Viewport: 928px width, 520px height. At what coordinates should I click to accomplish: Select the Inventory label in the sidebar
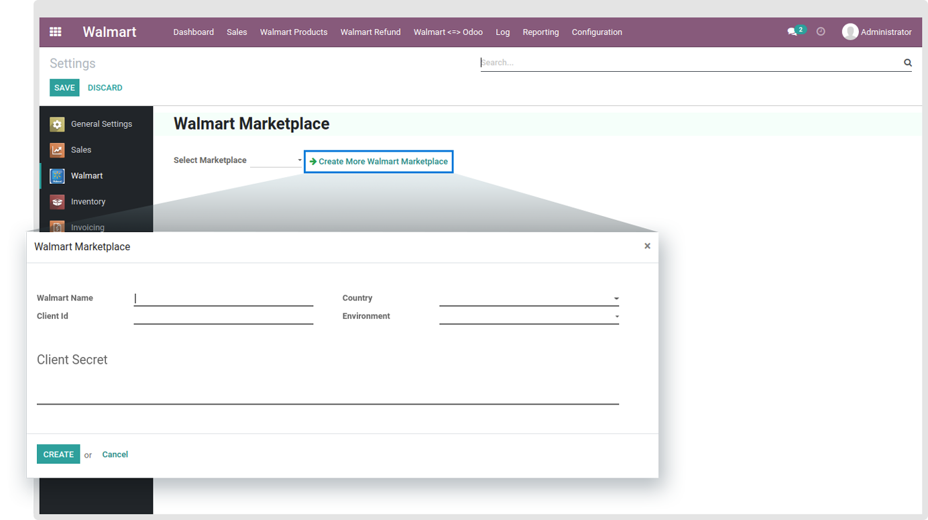(x=88, y=201)
